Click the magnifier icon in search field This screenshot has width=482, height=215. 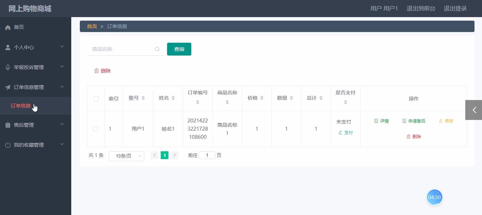click(x=157, y=49)
